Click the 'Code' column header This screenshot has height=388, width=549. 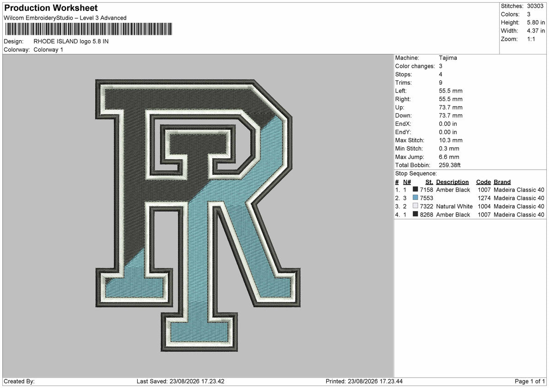click(x=483, y=182)
